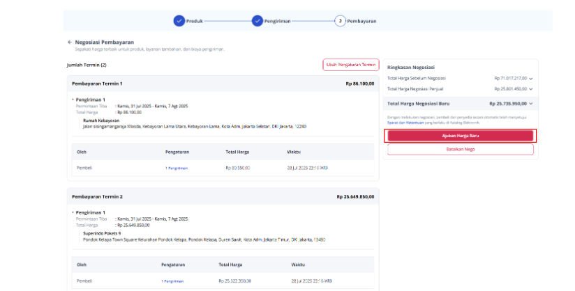Expand Total Harga Negosiasi Baru chevron
The width and height of the screenshot is (575, 291).
tap(530, 104)
